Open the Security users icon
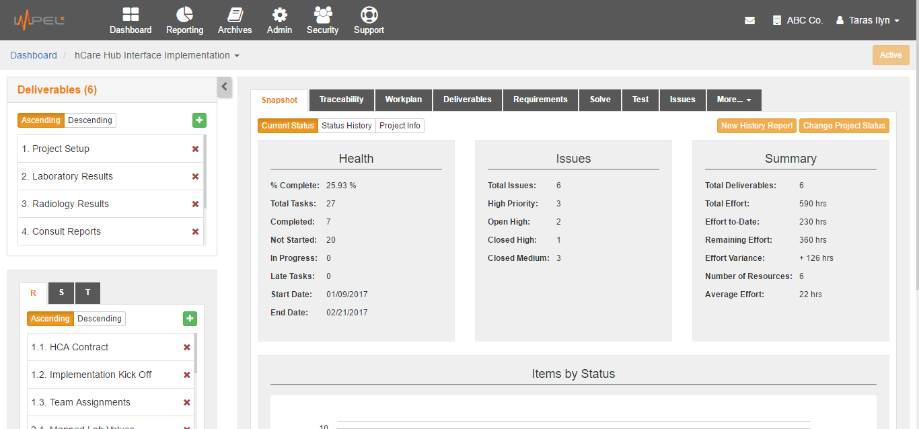 [323, 15]
